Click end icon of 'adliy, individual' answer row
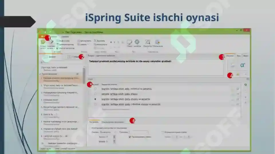The height and width of the screenshot is (154, 275). (238, 89)
